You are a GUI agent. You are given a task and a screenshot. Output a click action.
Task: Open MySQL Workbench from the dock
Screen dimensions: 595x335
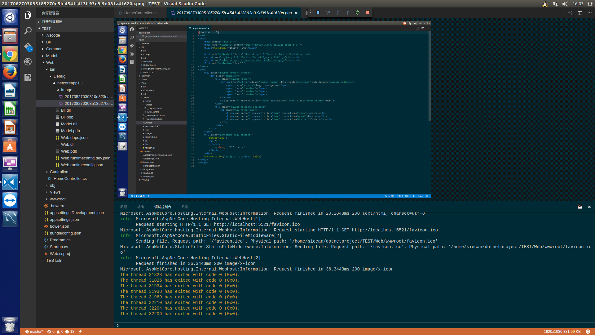(x=10, y=219)
